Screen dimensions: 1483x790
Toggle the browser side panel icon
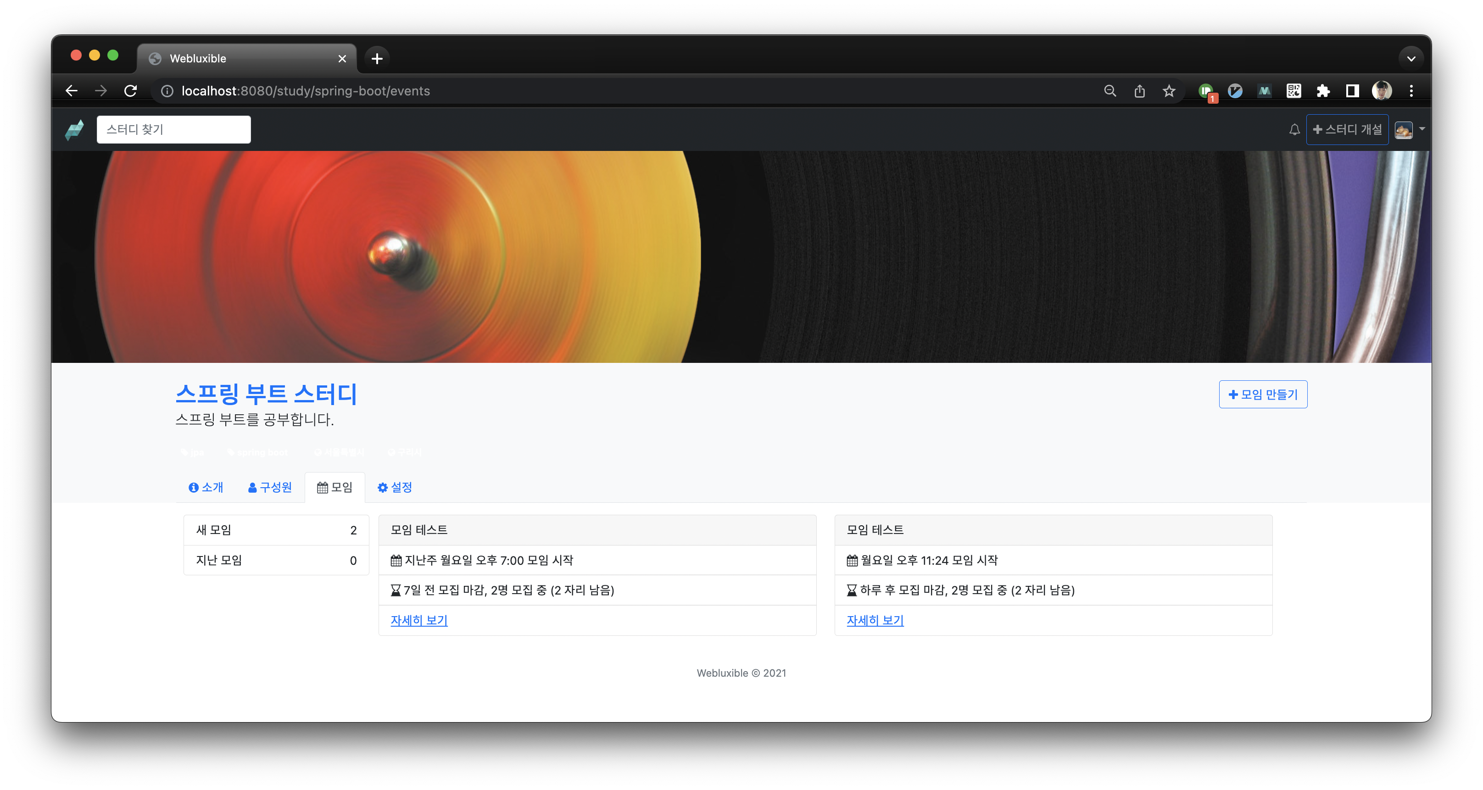coord(1352,91)
